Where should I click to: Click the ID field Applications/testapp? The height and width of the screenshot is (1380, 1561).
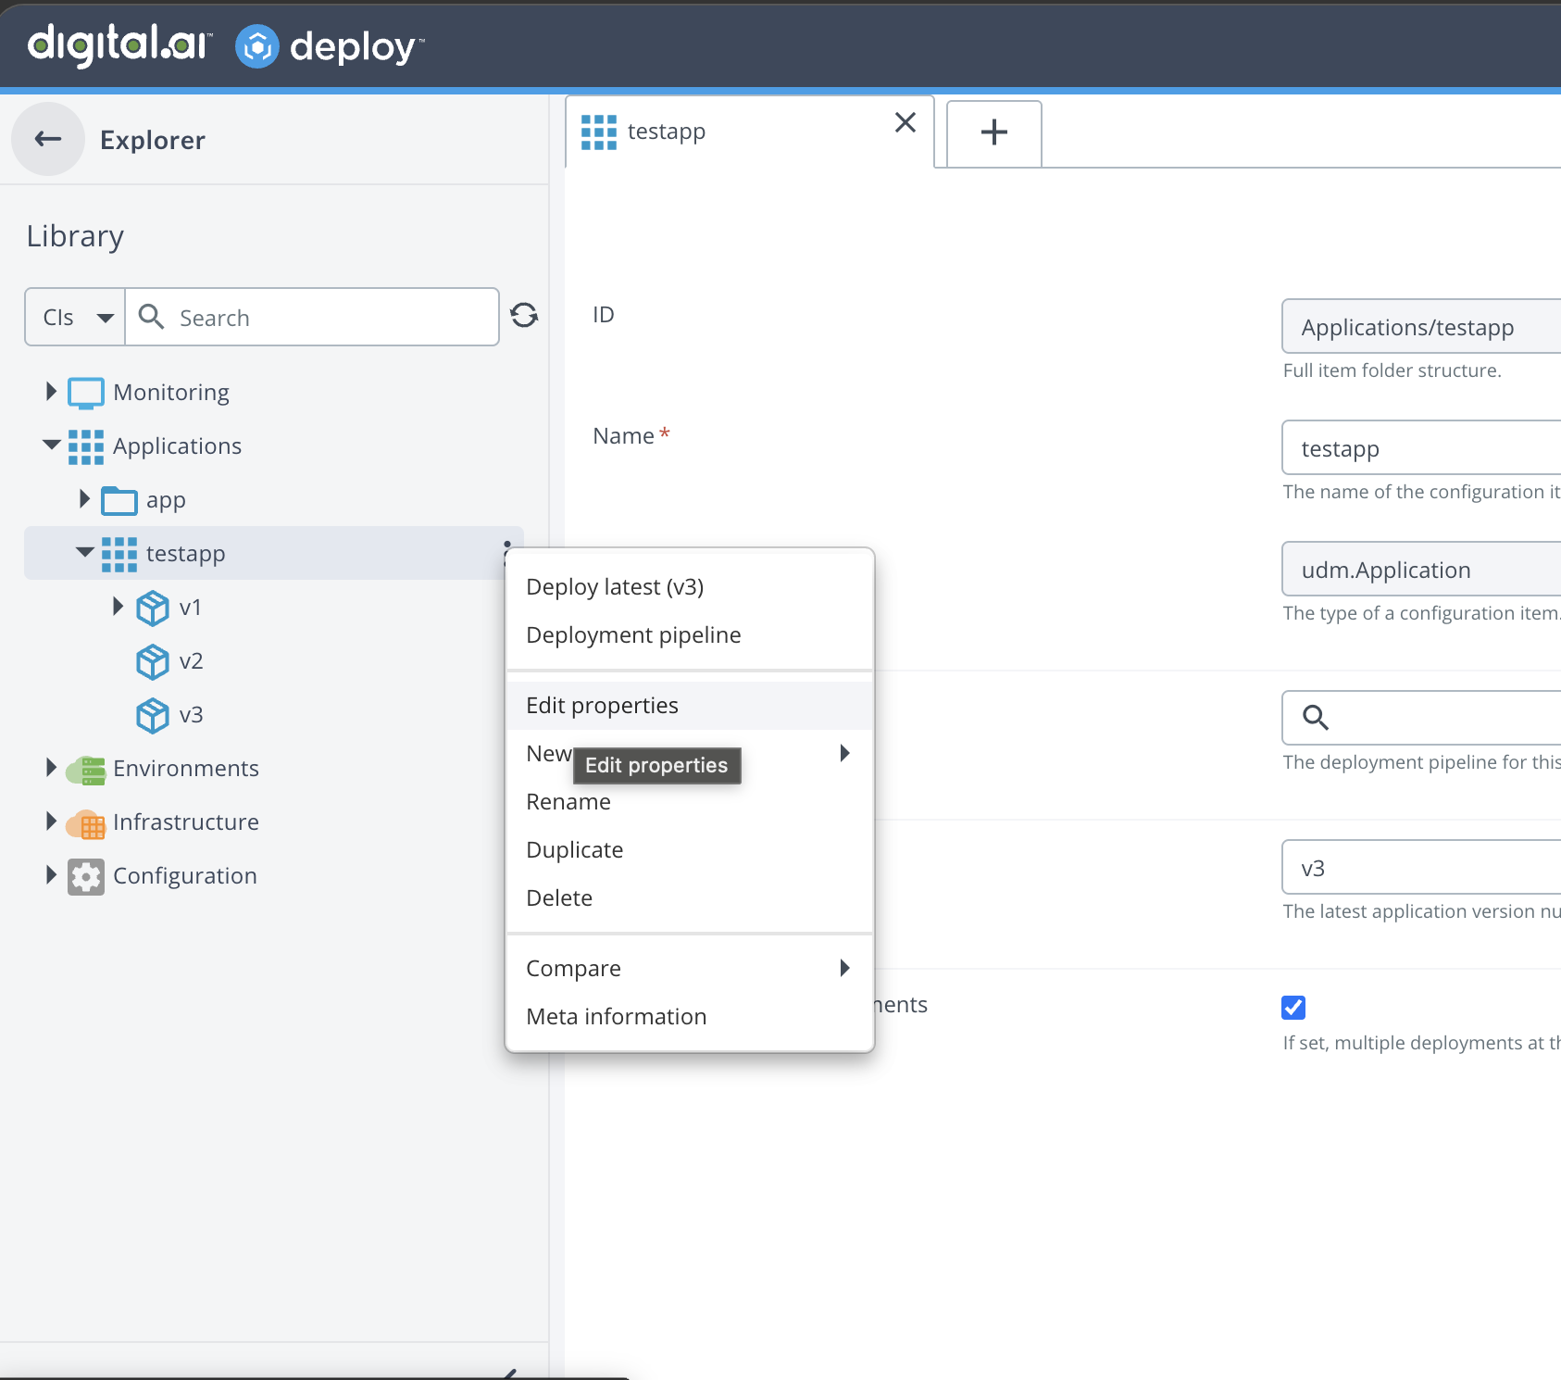point(1421,326)
